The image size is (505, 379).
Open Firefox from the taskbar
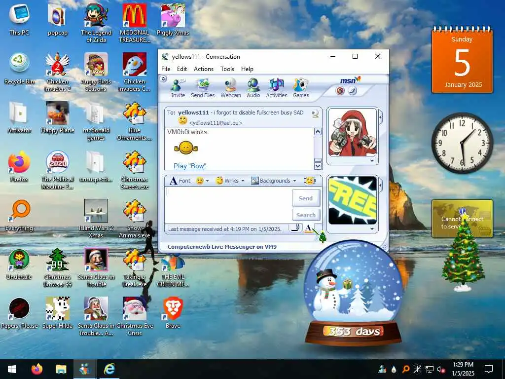(x=36, y=369)
